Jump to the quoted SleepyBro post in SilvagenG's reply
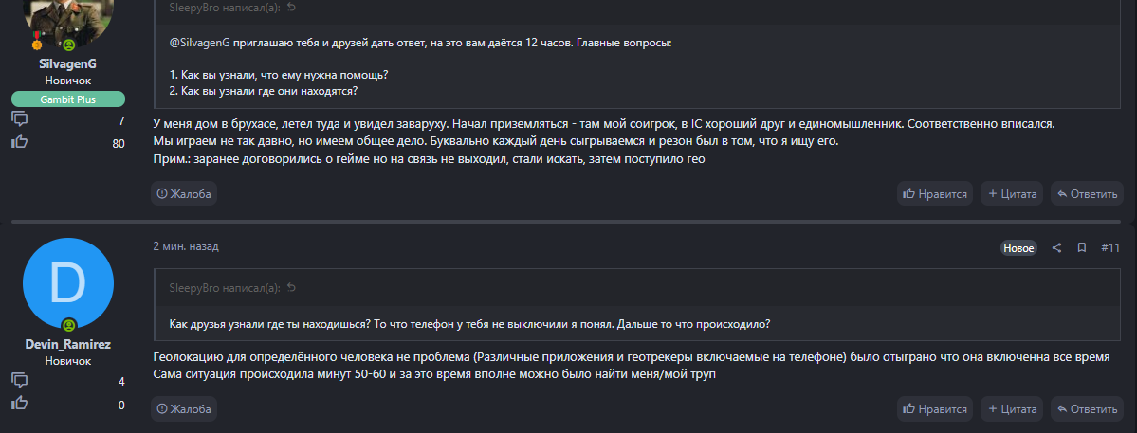1137x433 pixels. pos(291,8)
